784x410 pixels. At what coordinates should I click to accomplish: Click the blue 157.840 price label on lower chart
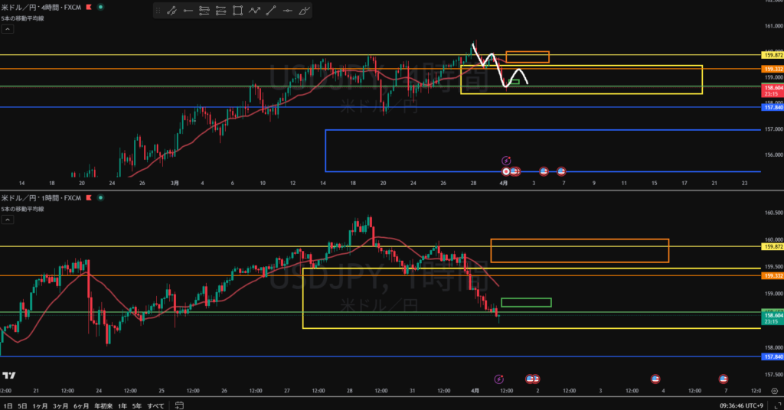point(772,356)
